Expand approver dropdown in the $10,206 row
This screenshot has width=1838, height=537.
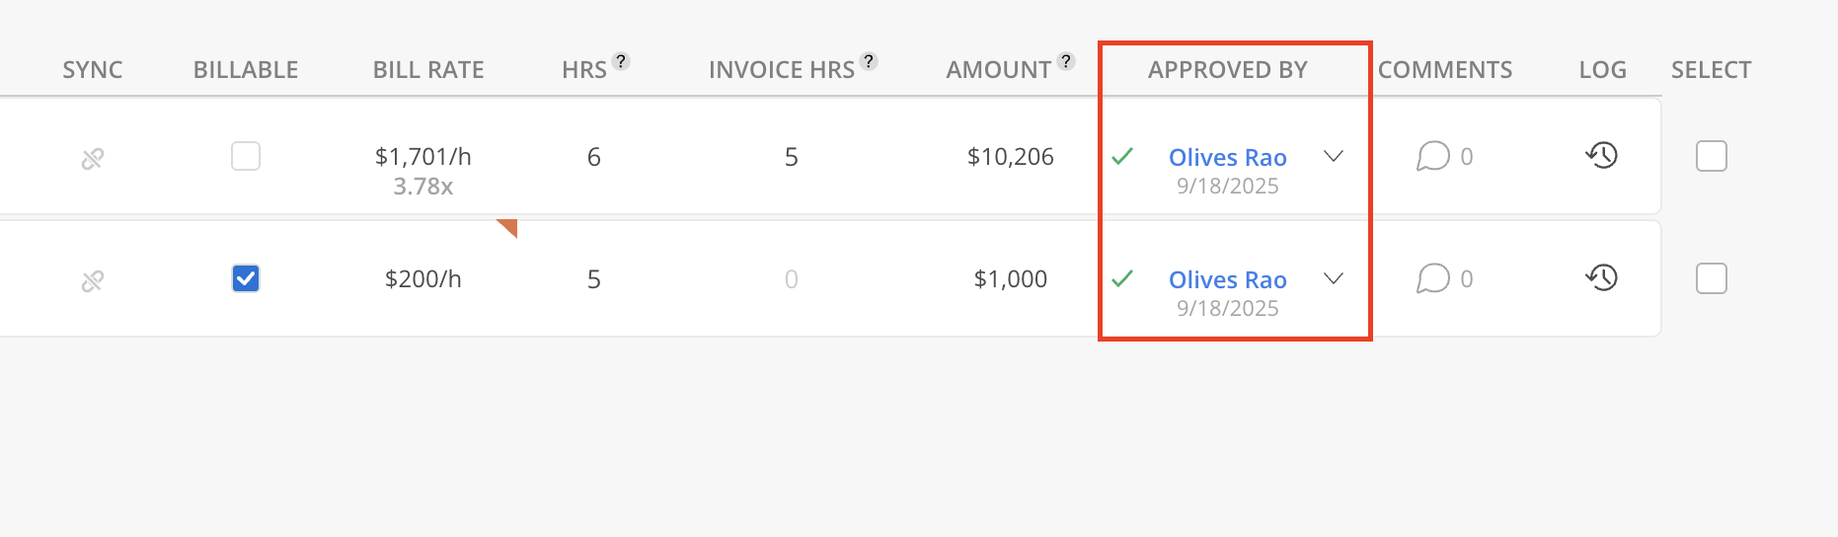tap(1334, 156)
